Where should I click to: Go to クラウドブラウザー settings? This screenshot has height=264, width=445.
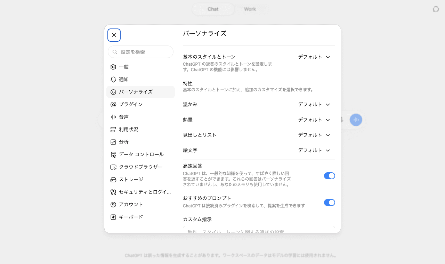[x=140, y=167]
